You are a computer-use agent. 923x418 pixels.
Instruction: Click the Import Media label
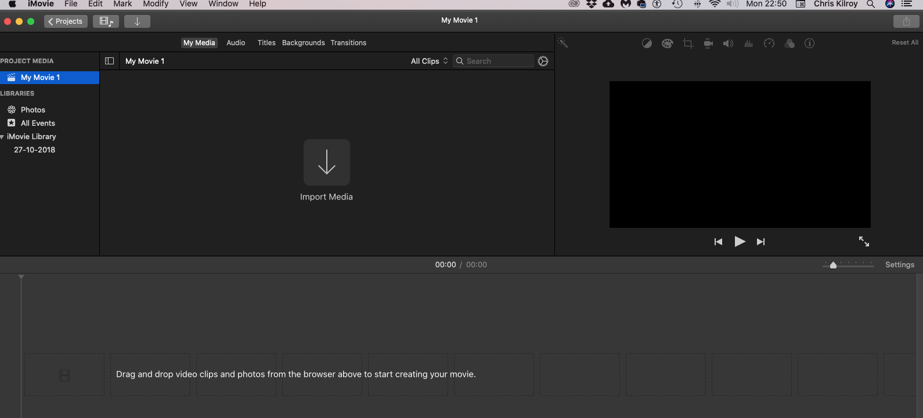click(x=326, y=197)
